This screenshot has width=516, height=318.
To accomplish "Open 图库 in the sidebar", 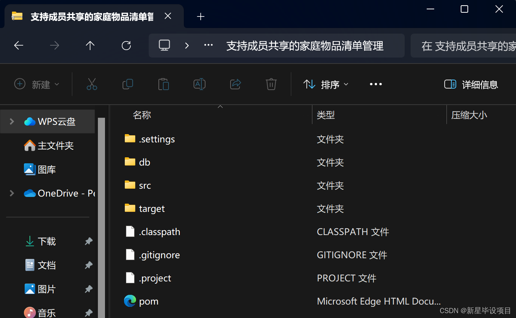I will click(40, 169).
